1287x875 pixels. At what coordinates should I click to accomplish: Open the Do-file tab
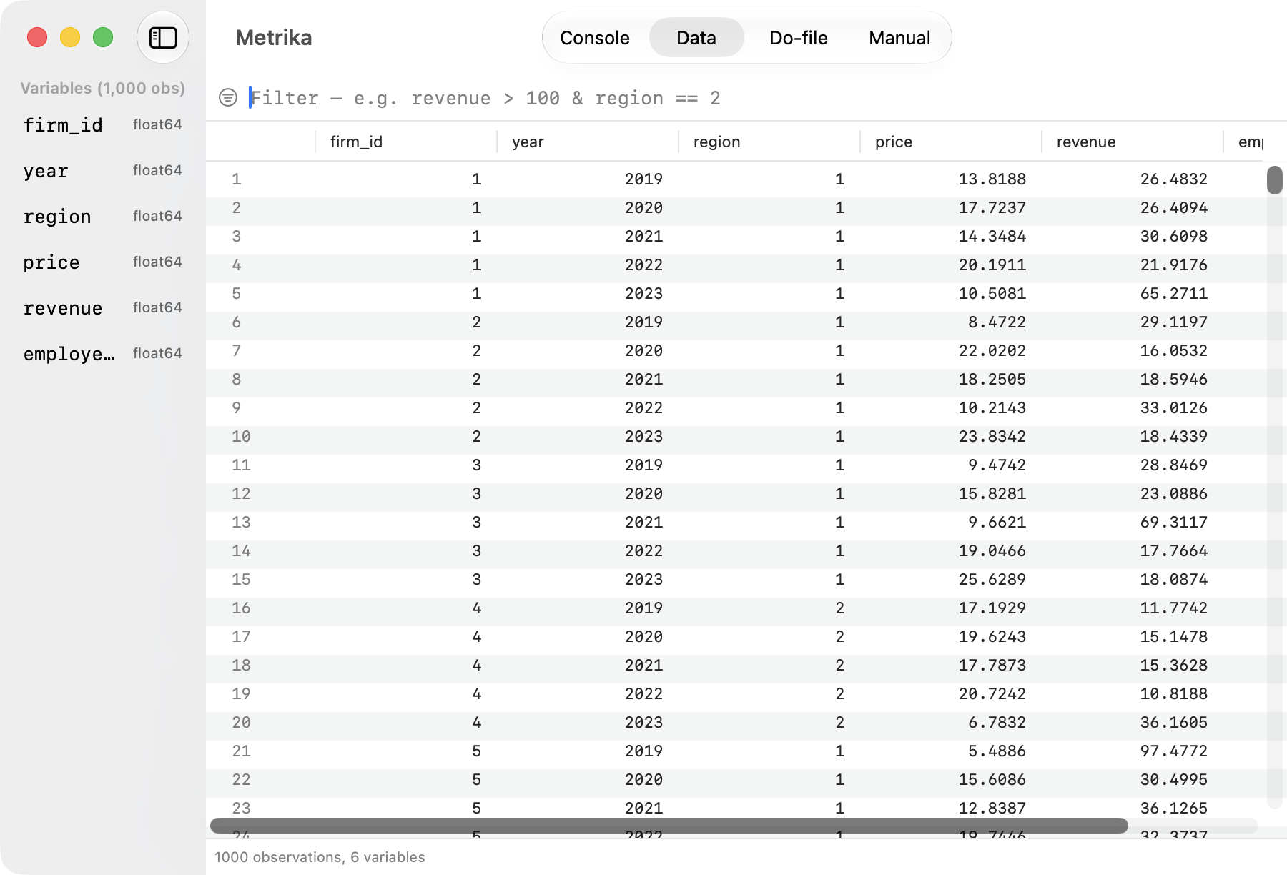(799, 38)
